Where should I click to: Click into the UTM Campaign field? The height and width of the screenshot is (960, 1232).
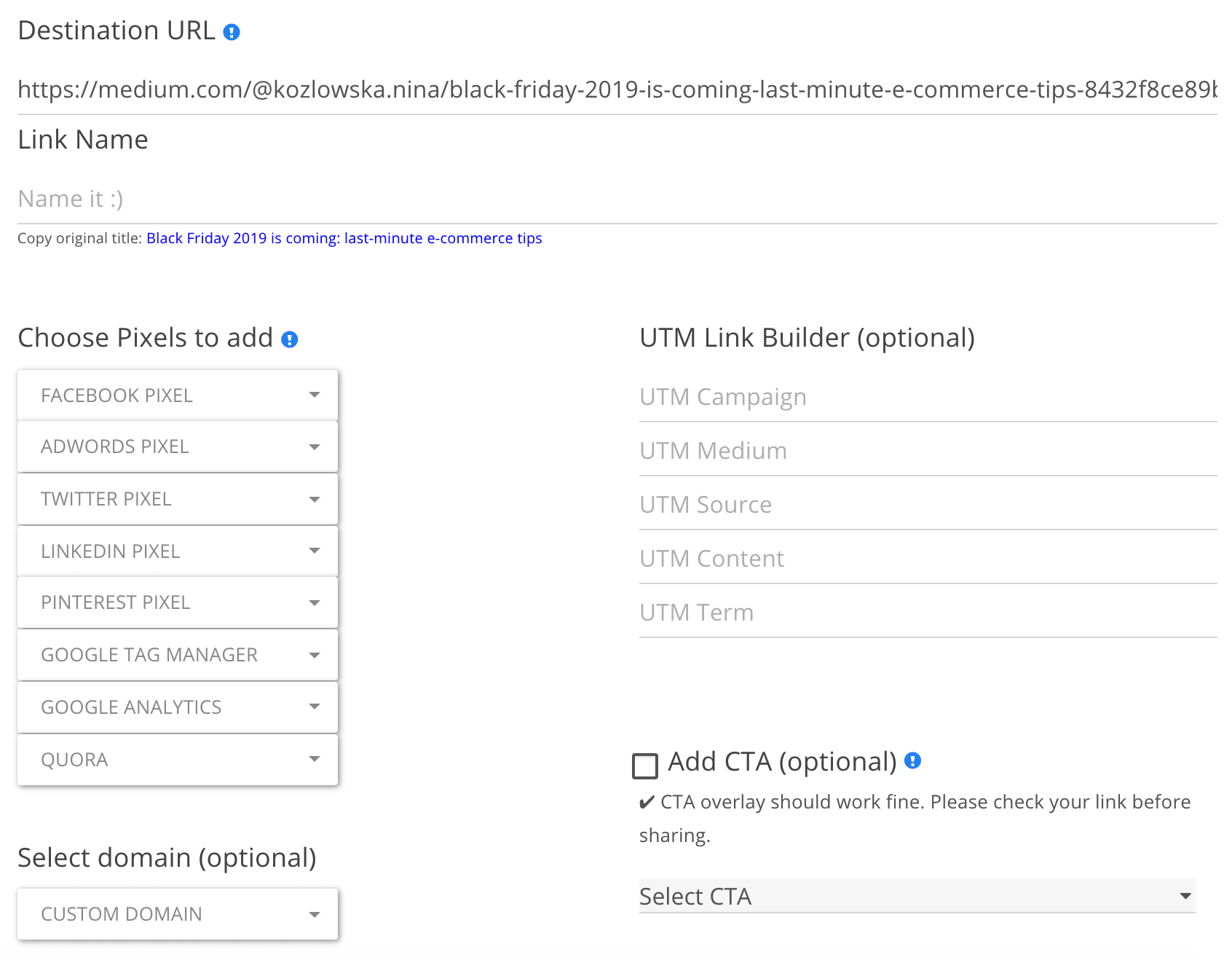pyautogui.click(x=928, y=397)
